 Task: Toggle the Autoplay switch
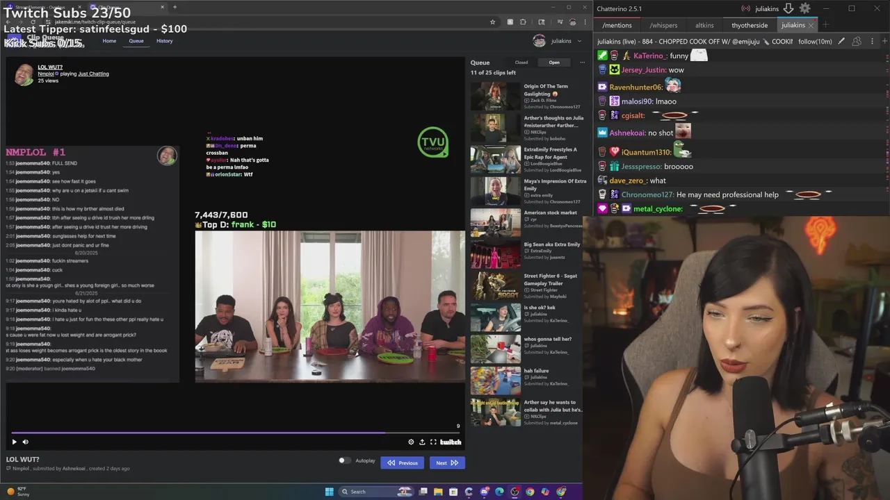344,460
